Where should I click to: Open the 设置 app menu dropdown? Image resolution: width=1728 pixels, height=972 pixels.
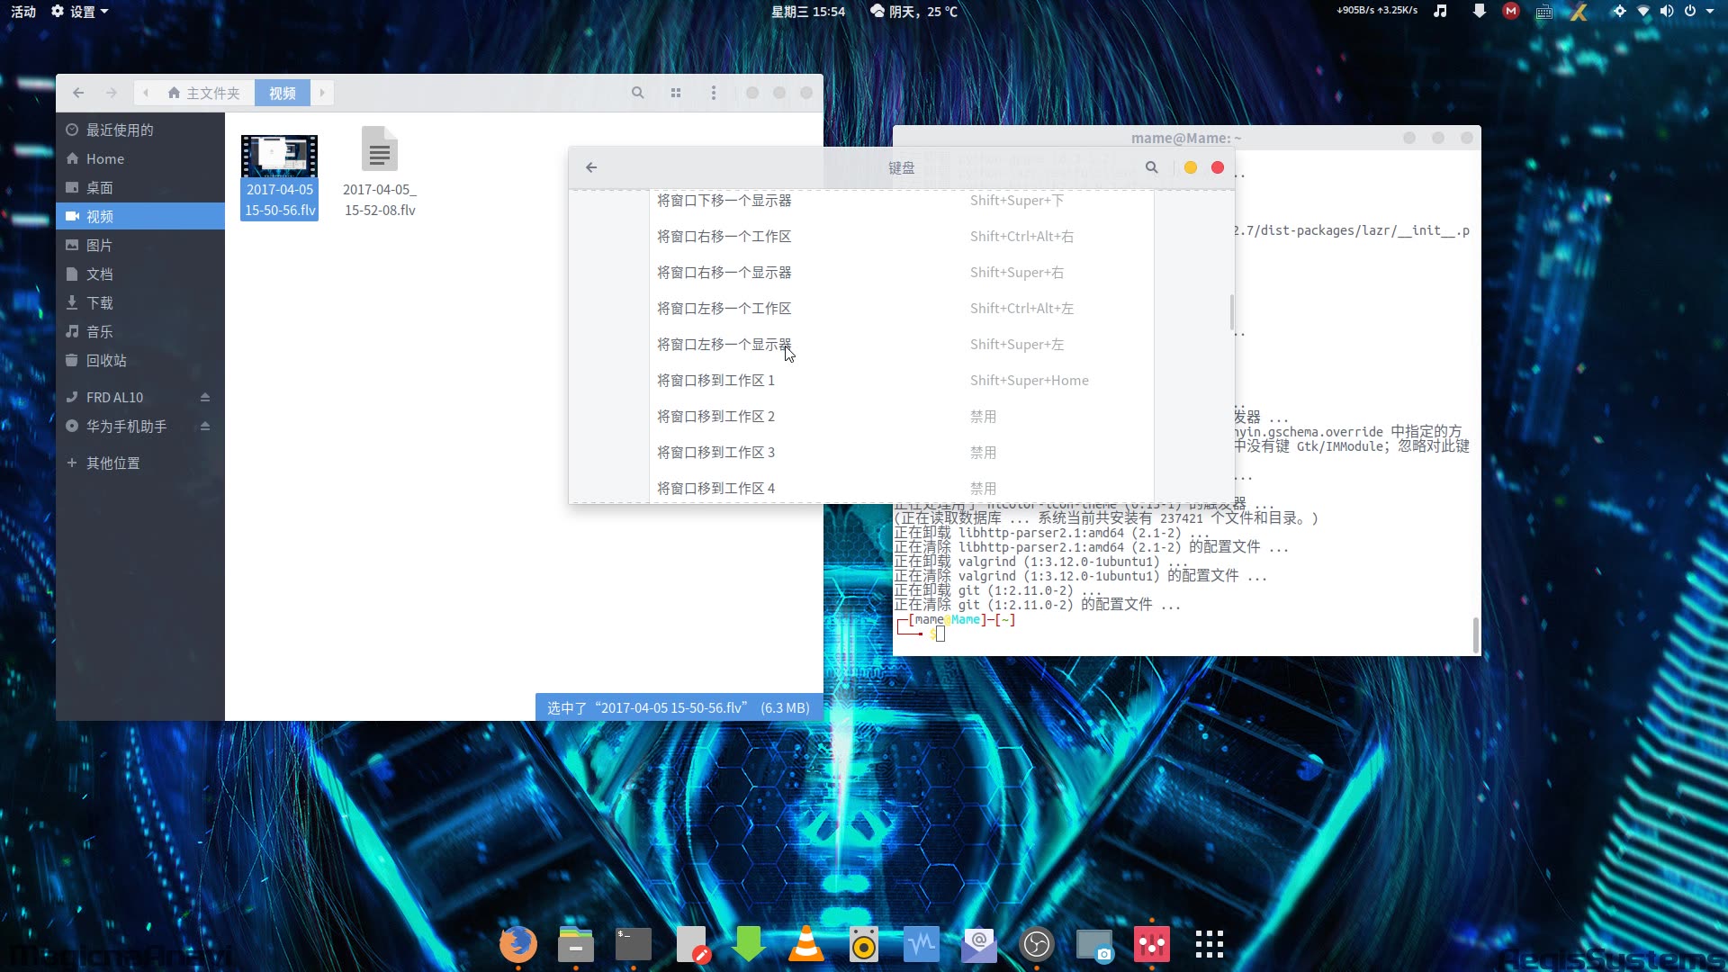(x=79, y=11)
